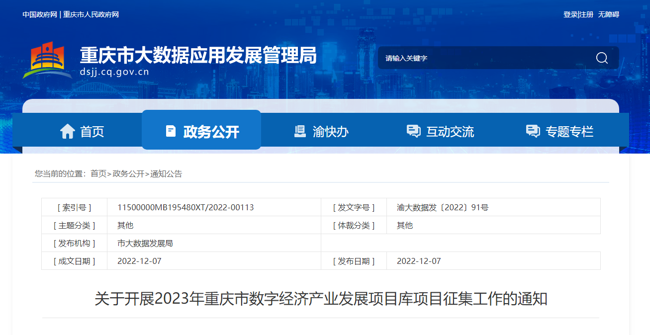Click the 注册 register link
This screenshot has width=650, height=335.
(x=587, y=14)
